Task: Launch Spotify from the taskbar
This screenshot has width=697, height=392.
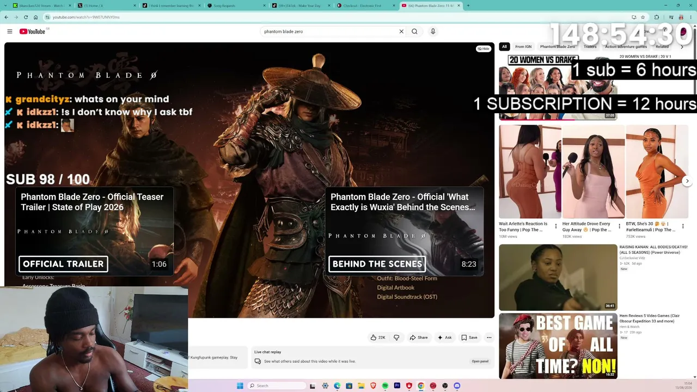Action: click(385, 385)
